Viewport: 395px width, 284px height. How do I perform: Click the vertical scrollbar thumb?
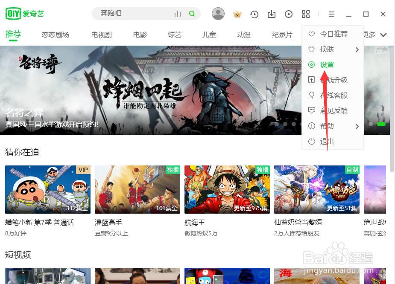click(392, 109)
